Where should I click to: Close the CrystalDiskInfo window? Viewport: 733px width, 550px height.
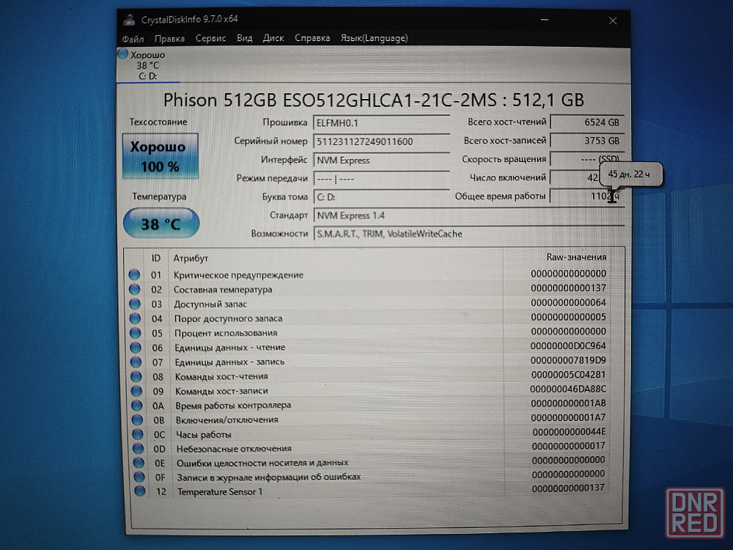click(x=613, y=21)
